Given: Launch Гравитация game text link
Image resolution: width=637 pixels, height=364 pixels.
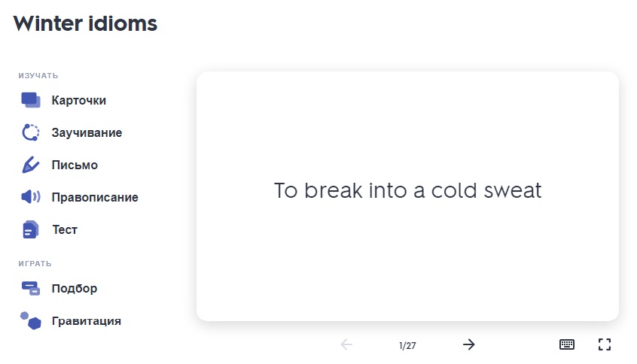Looking at the screenshot, I should tap(87, 320).
